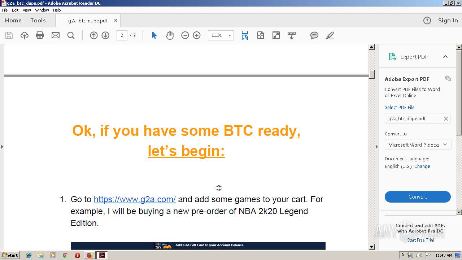The width and height of the screenshot is (462, 260).
Task: Zoom out with the minus icon
Action: click(185, 35)
